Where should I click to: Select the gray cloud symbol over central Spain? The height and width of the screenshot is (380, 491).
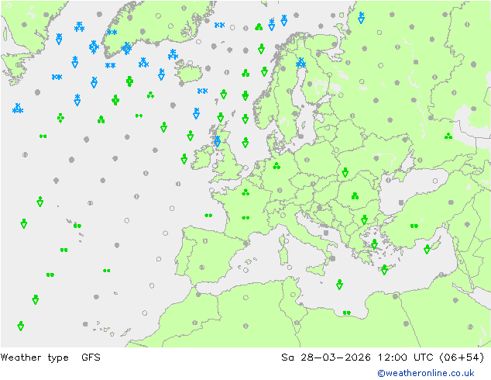(x=205, y=241)
